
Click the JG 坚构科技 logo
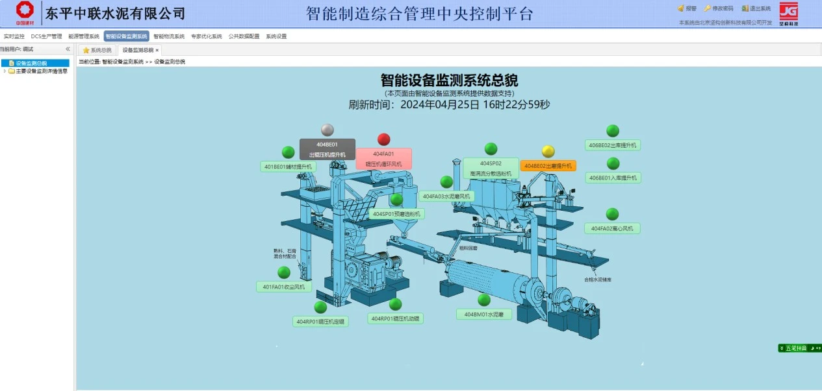coord(788,13)
